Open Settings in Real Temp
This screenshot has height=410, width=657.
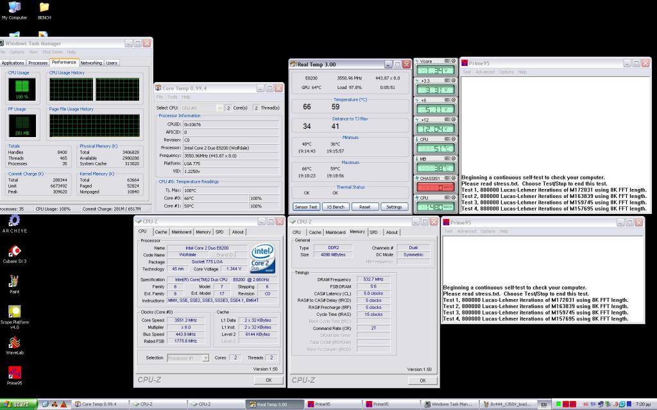pyautogui.click(x=394, y=207)
